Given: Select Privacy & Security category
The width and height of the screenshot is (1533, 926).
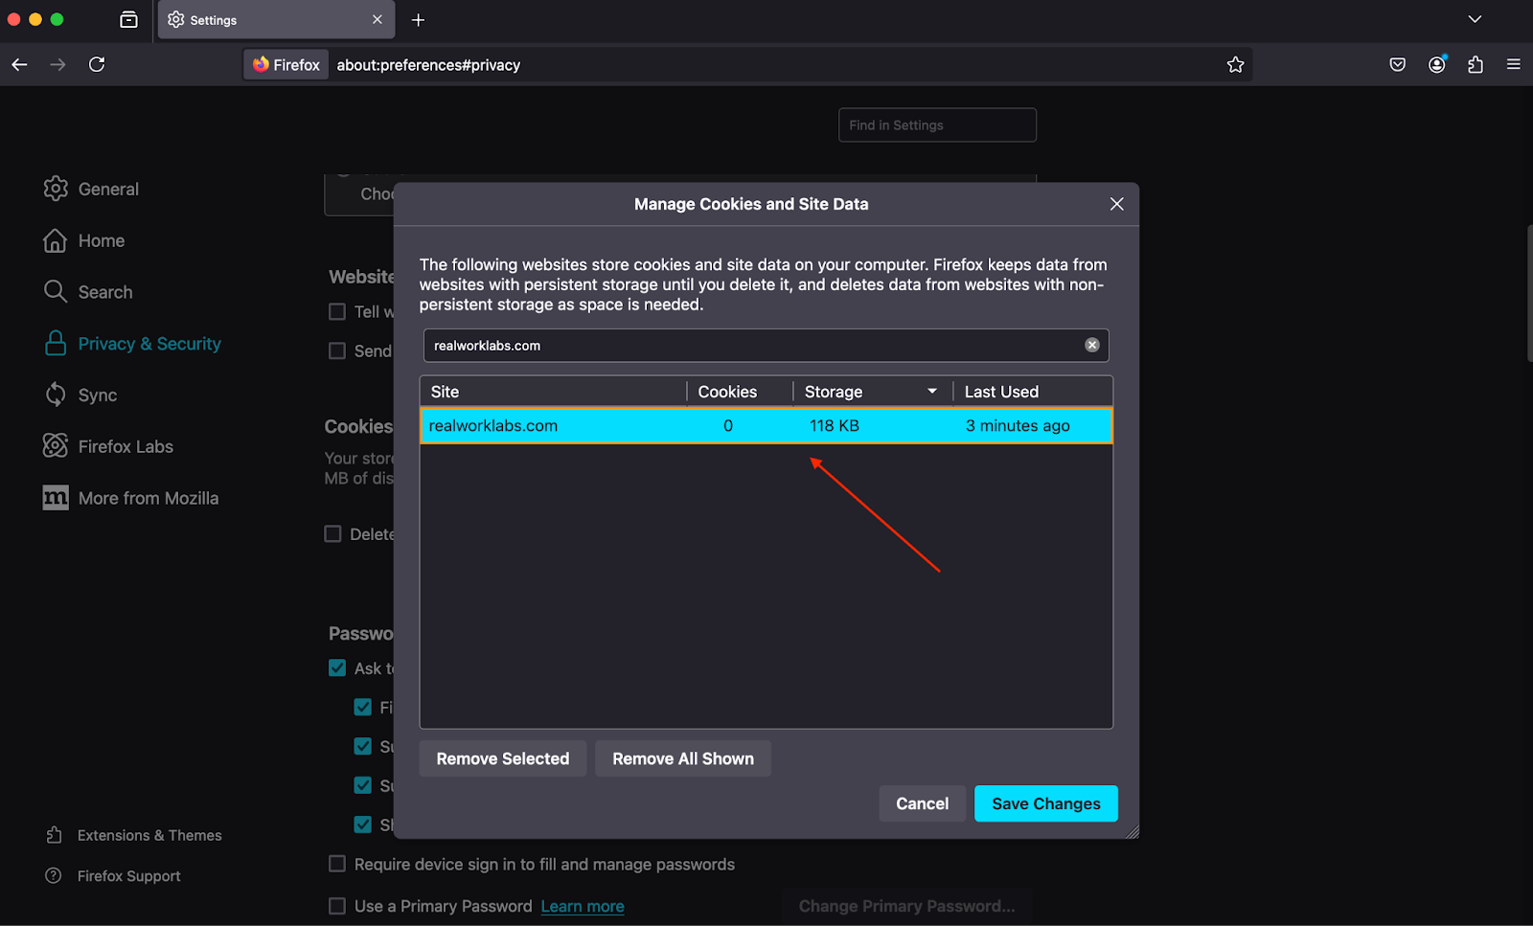Looking at the screenshot, I should pyautogui.click(x=132, y=344).
